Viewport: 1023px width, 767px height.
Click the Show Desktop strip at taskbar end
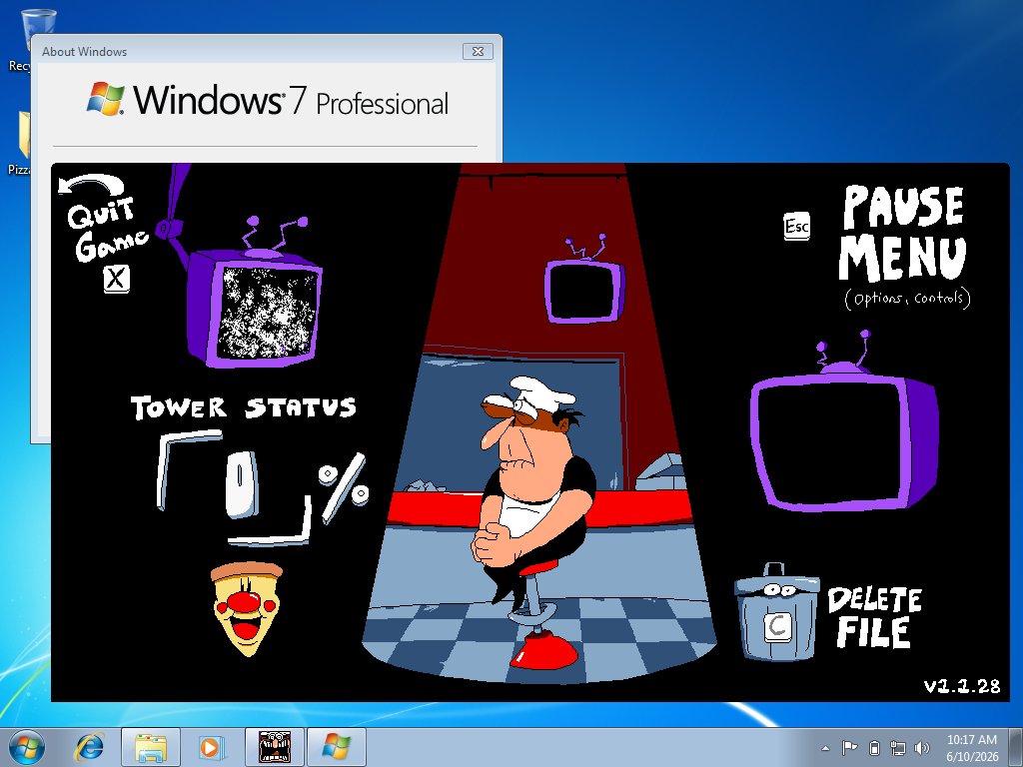[x=1016, y=747]
